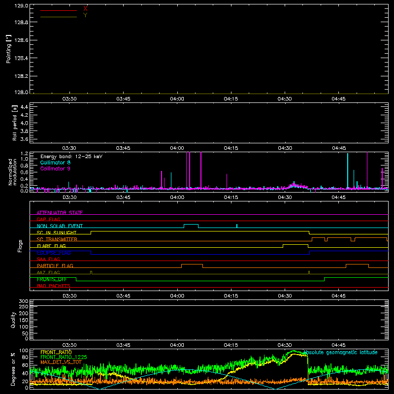
Task: Click the 3.6 roll period tick label
Action: point(24,139)
